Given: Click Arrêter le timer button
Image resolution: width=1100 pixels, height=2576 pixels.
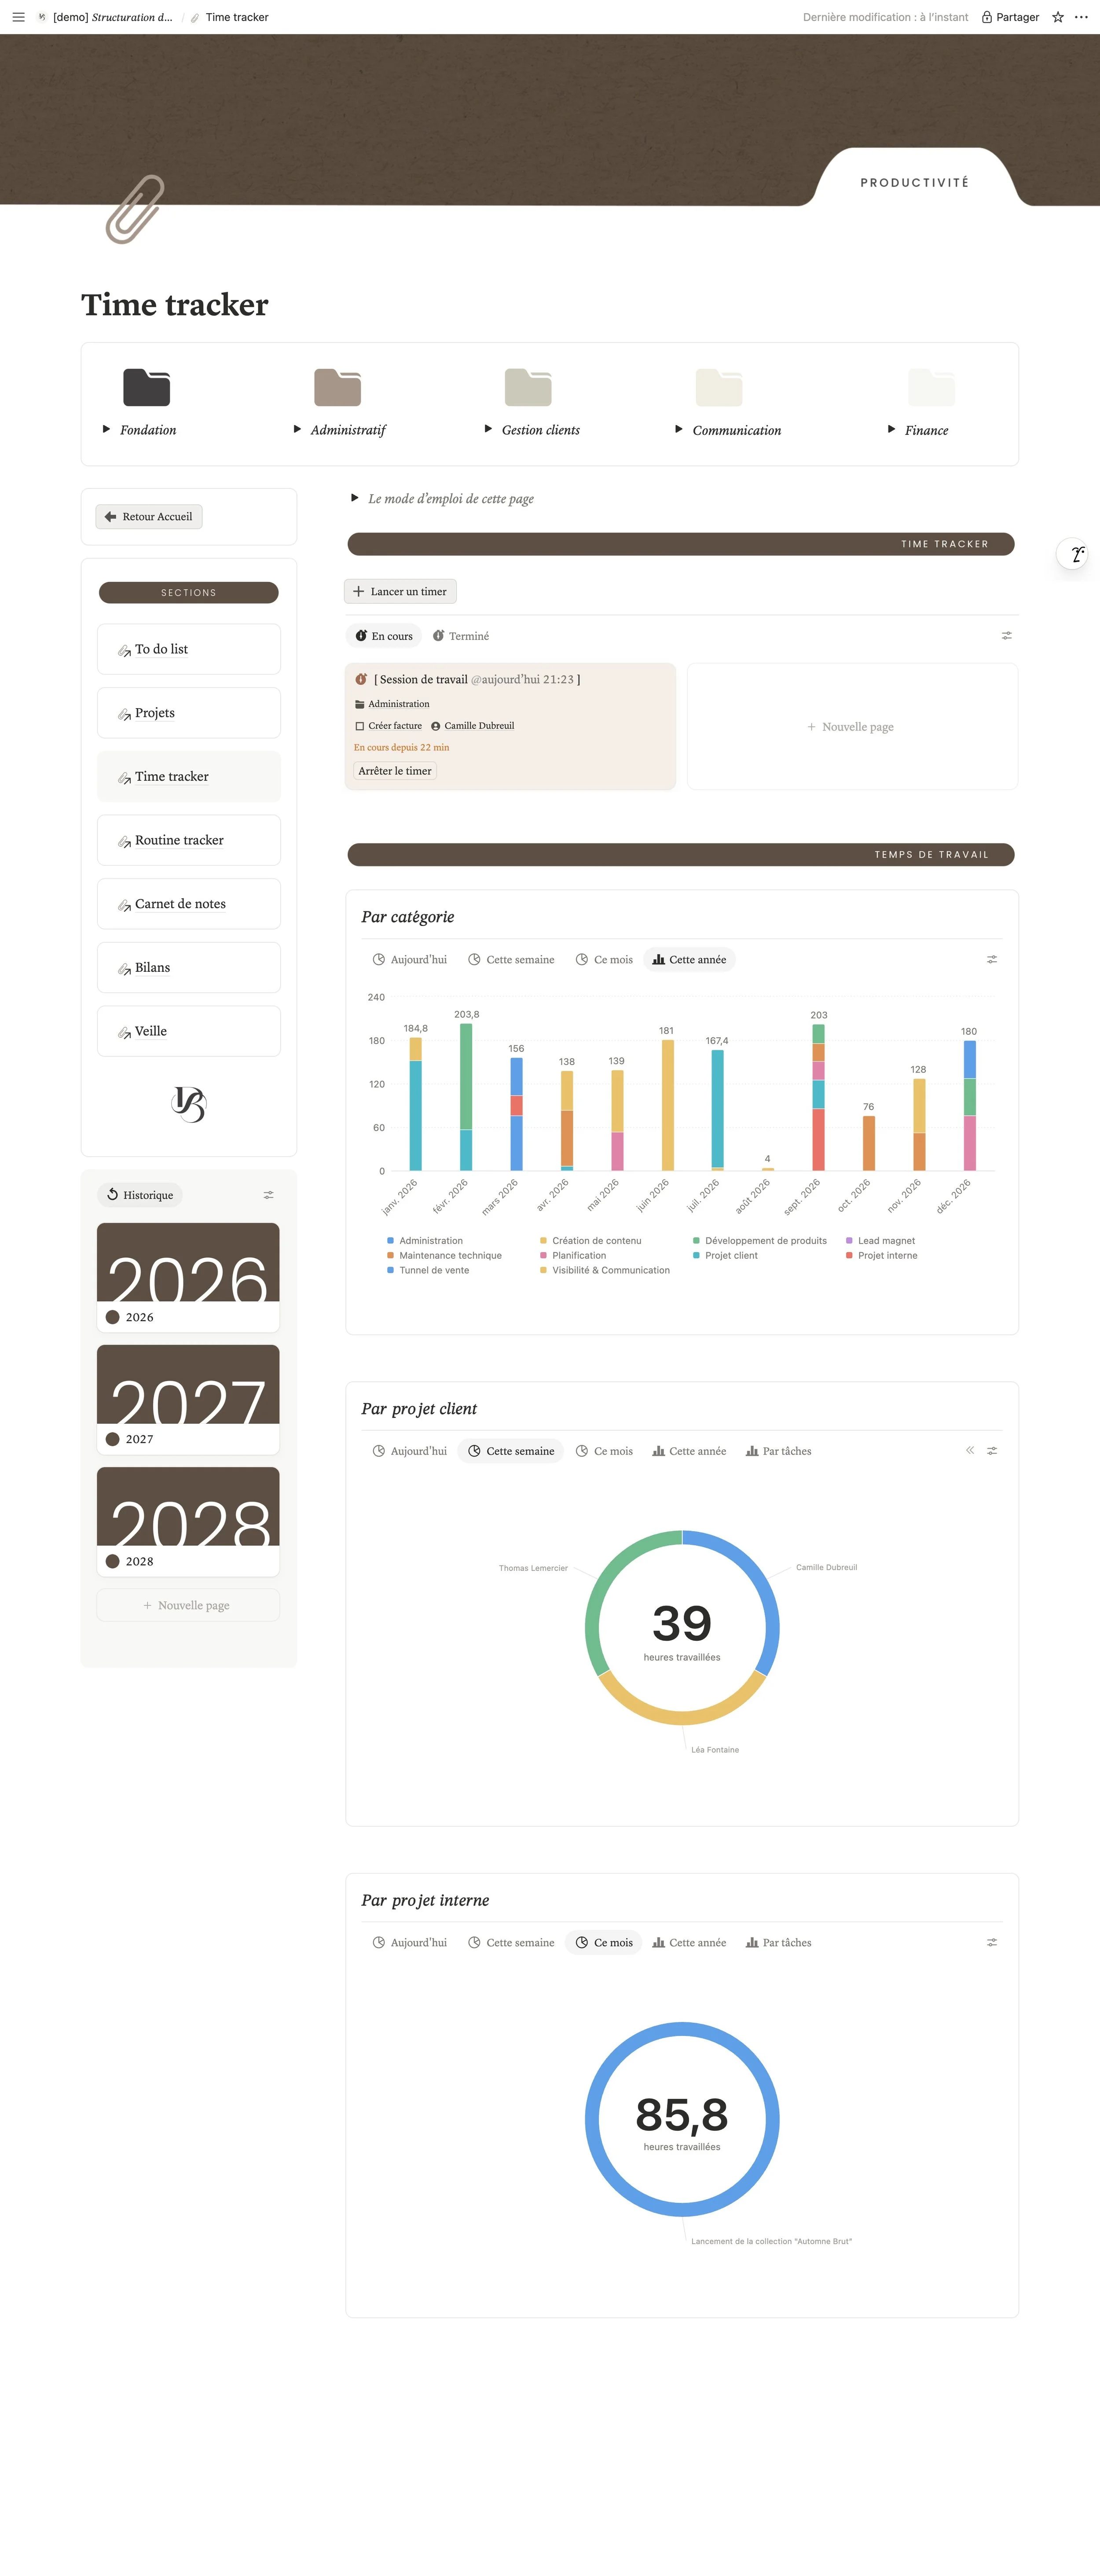Looking at the screenshot, I should click(x=395, y=771).
